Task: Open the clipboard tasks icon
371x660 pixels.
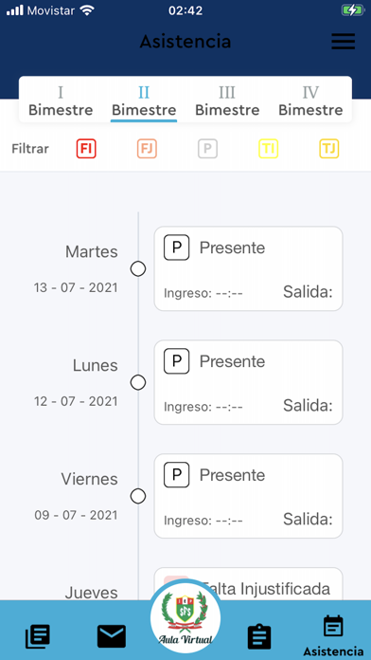Action: (259, 637)
